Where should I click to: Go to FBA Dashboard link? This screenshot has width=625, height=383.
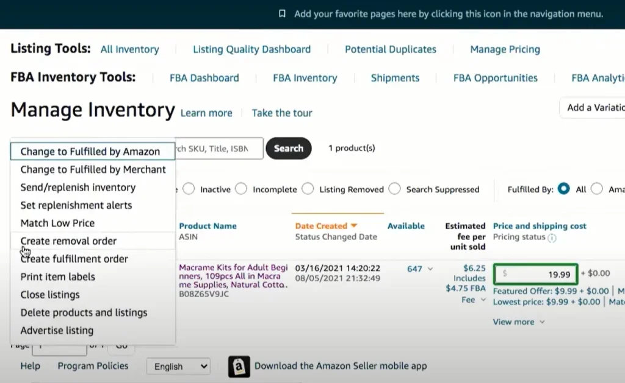point(204,78)
